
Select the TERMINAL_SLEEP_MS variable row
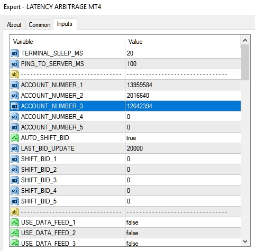click(52, 53)
